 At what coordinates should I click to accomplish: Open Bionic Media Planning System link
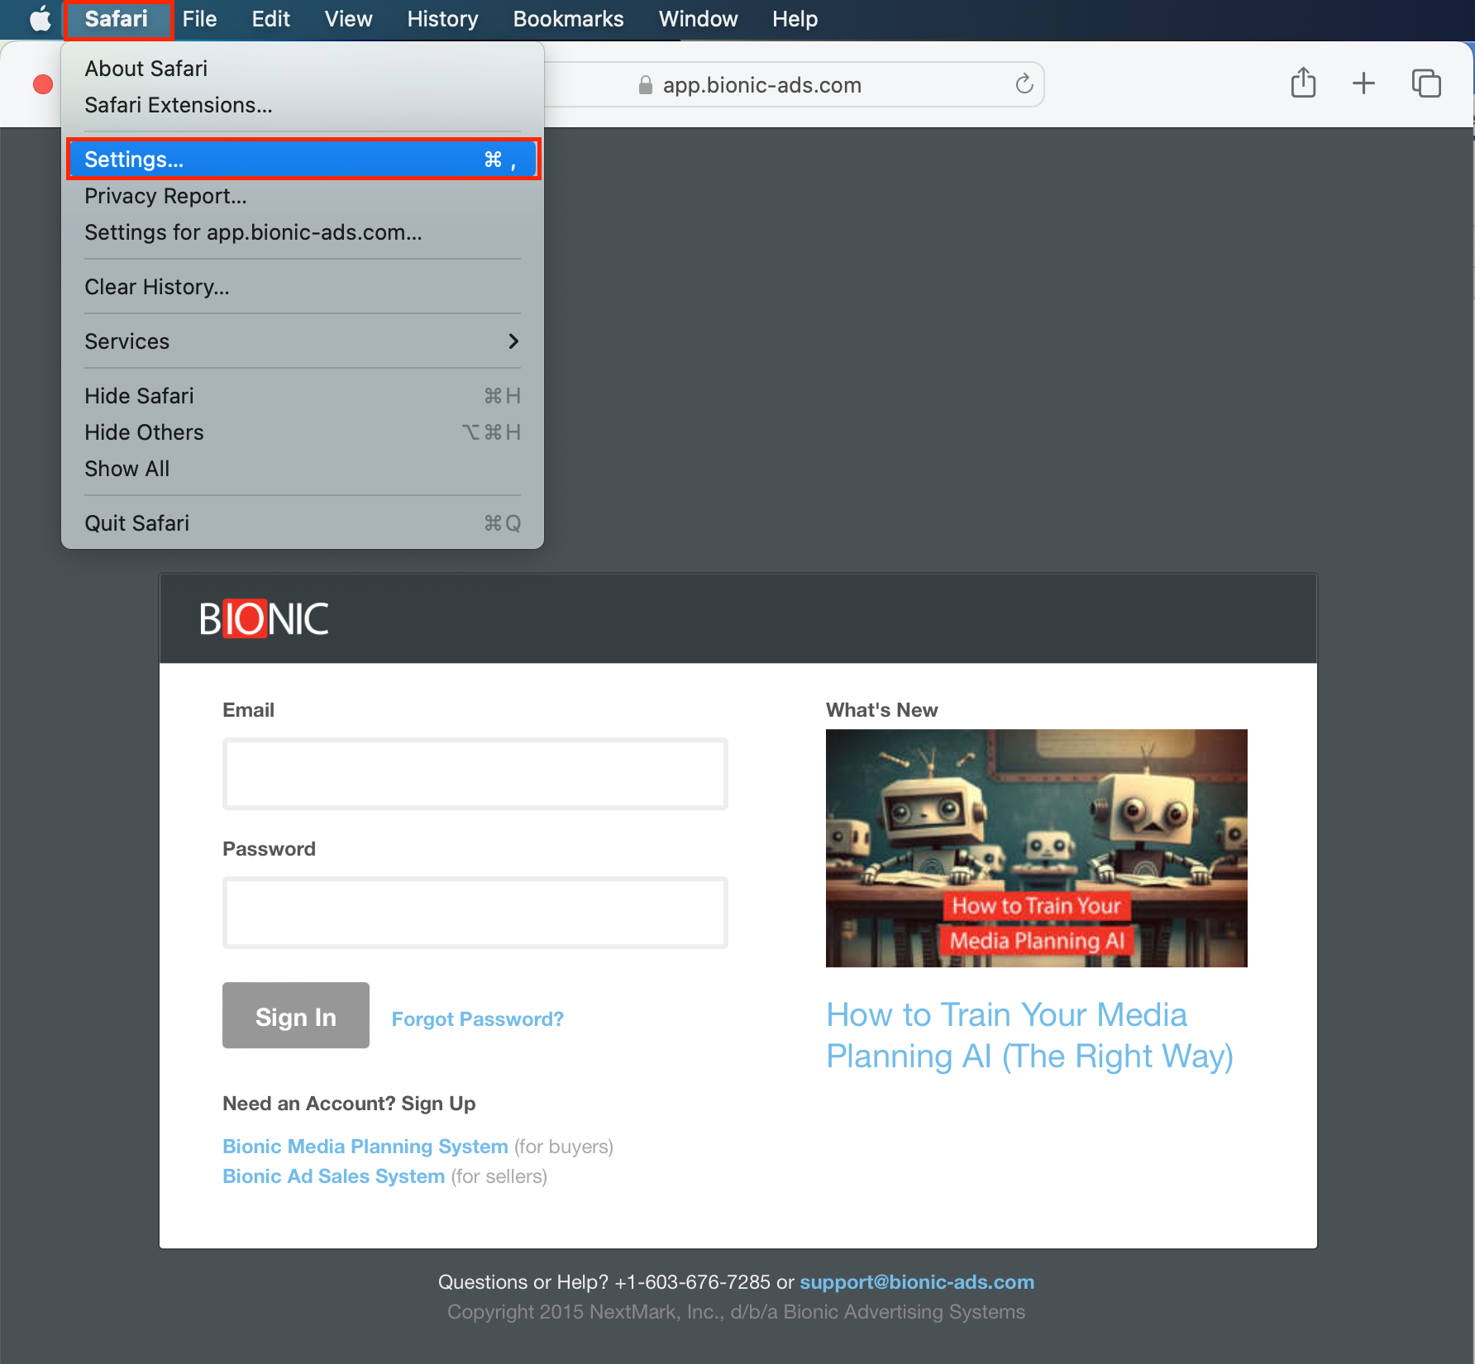pyautogui.click(x=365, y=1147)
